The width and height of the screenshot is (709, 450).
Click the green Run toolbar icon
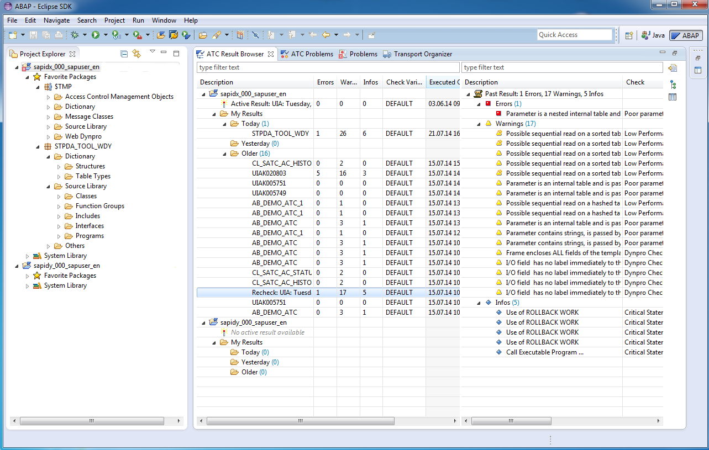point(96,35)
